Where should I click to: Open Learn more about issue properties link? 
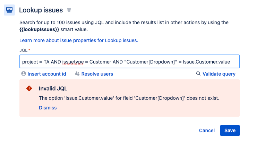click(x=79, y=40)
